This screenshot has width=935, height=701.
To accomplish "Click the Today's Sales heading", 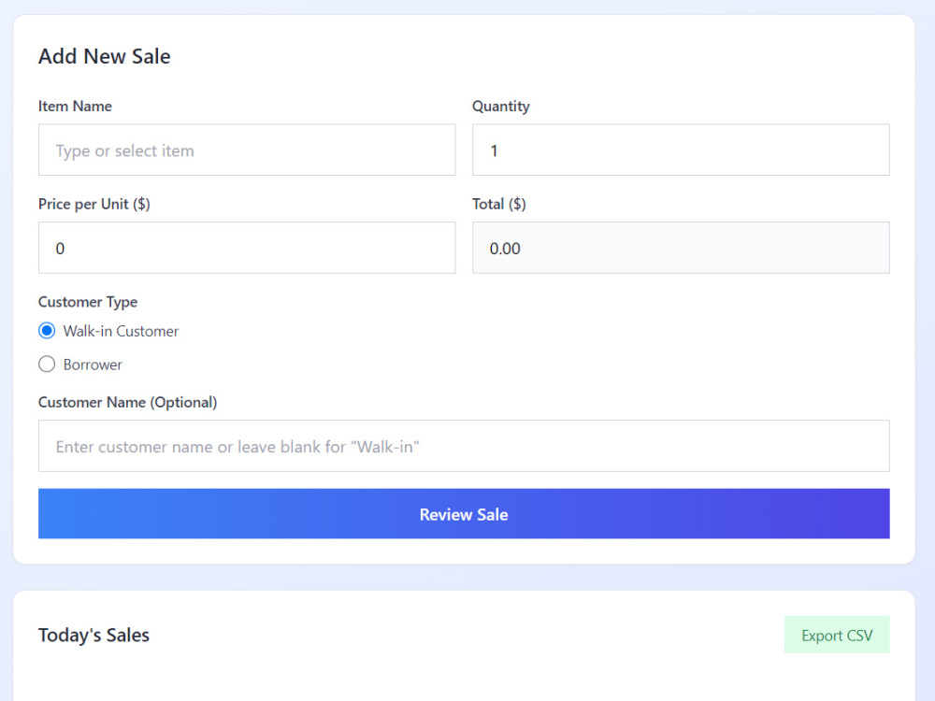I will point(93,635).
